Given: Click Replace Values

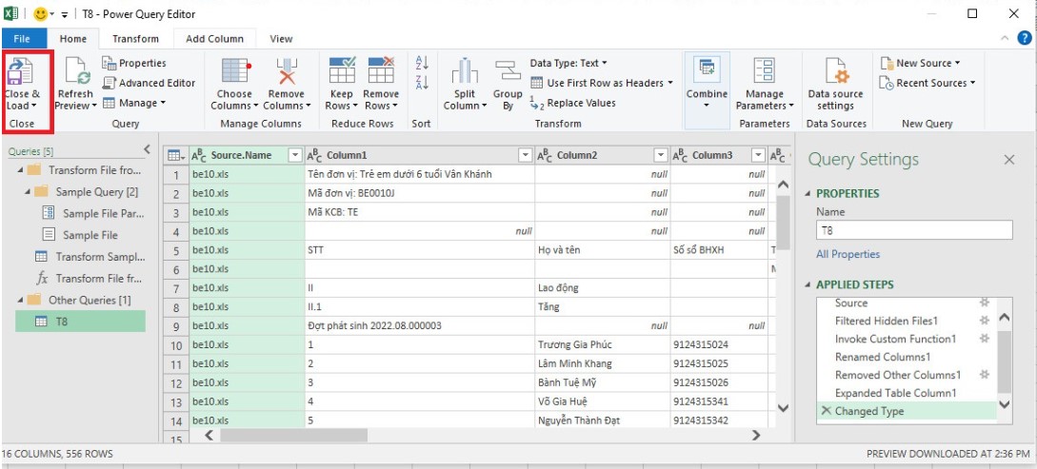Looking at the screenshot, I should (x=572, y=103).
